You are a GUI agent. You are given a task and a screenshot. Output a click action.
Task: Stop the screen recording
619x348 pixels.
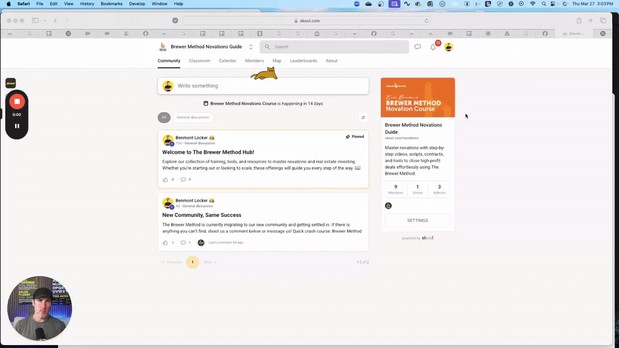pos(17,101)
